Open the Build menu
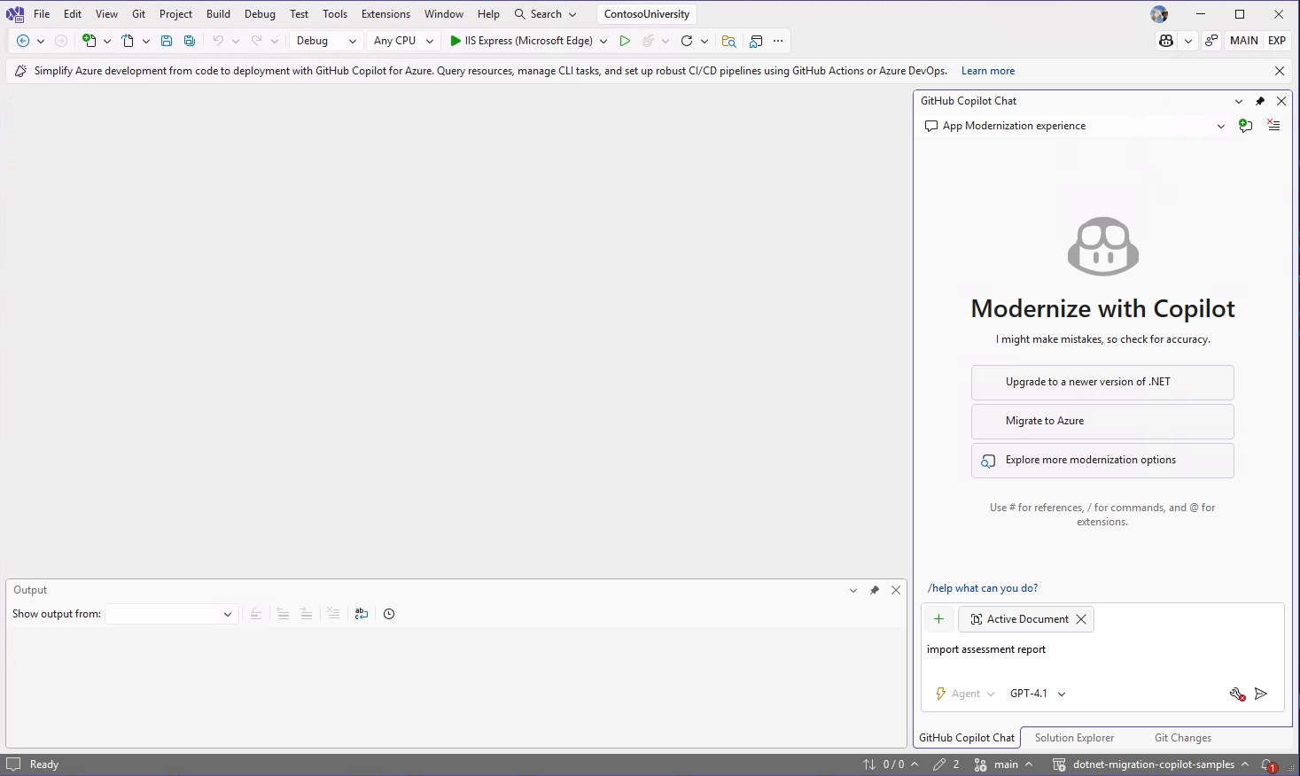 (x=218, y=14)
